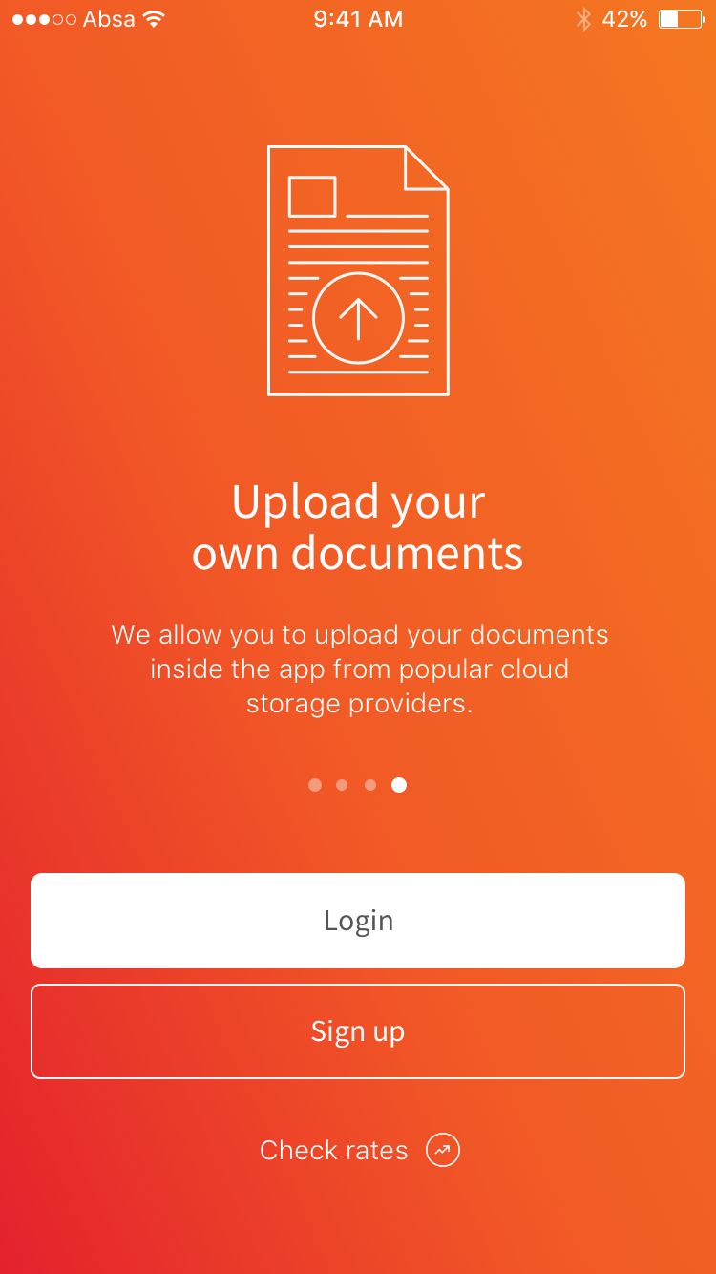The height and width of the screenshot is (1274, 716).
Task: Tap the signal strength dots
Action: (44, 19)
